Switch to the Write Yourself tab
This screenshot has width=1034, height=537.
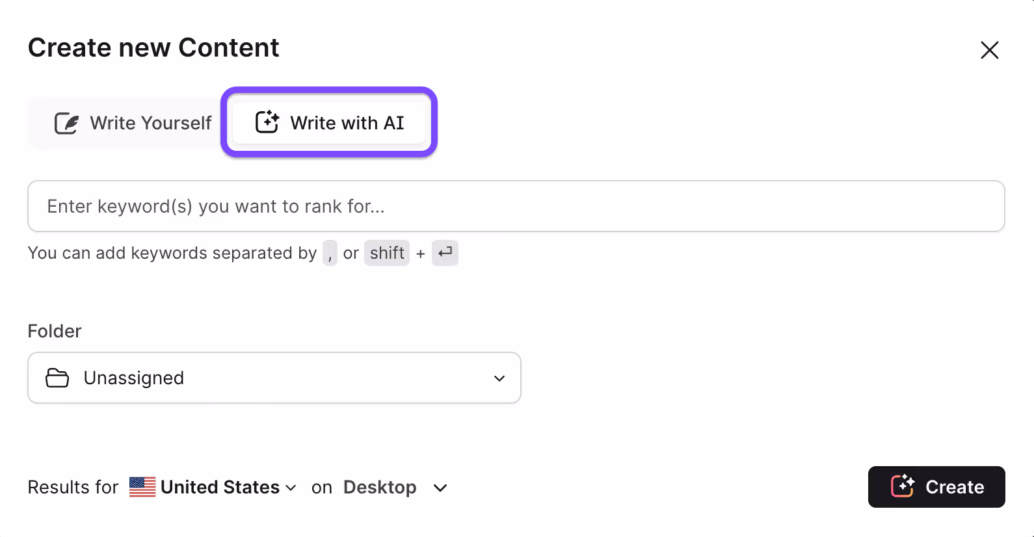click(x=133, y=123)
